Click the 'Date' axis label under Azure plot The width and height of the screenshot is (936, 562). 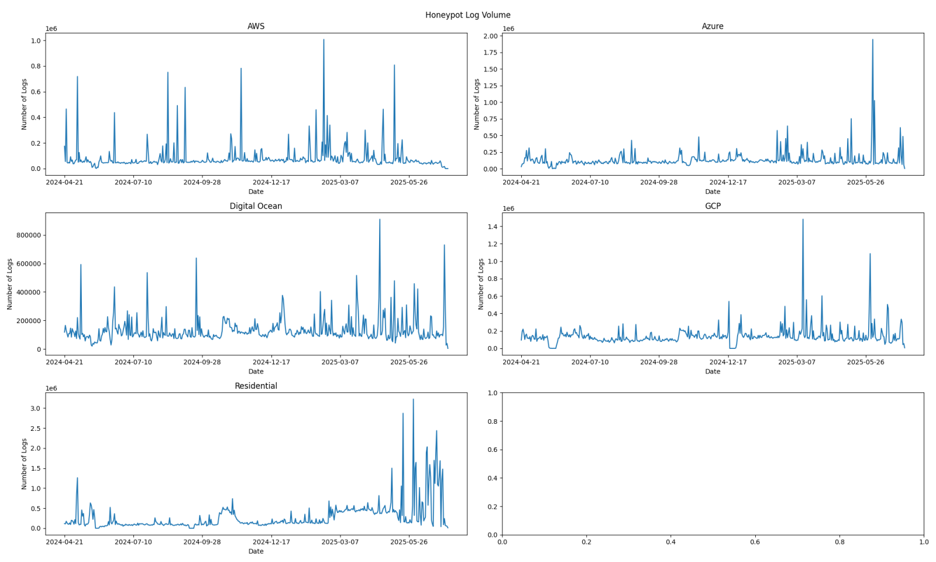pos(713,191)
